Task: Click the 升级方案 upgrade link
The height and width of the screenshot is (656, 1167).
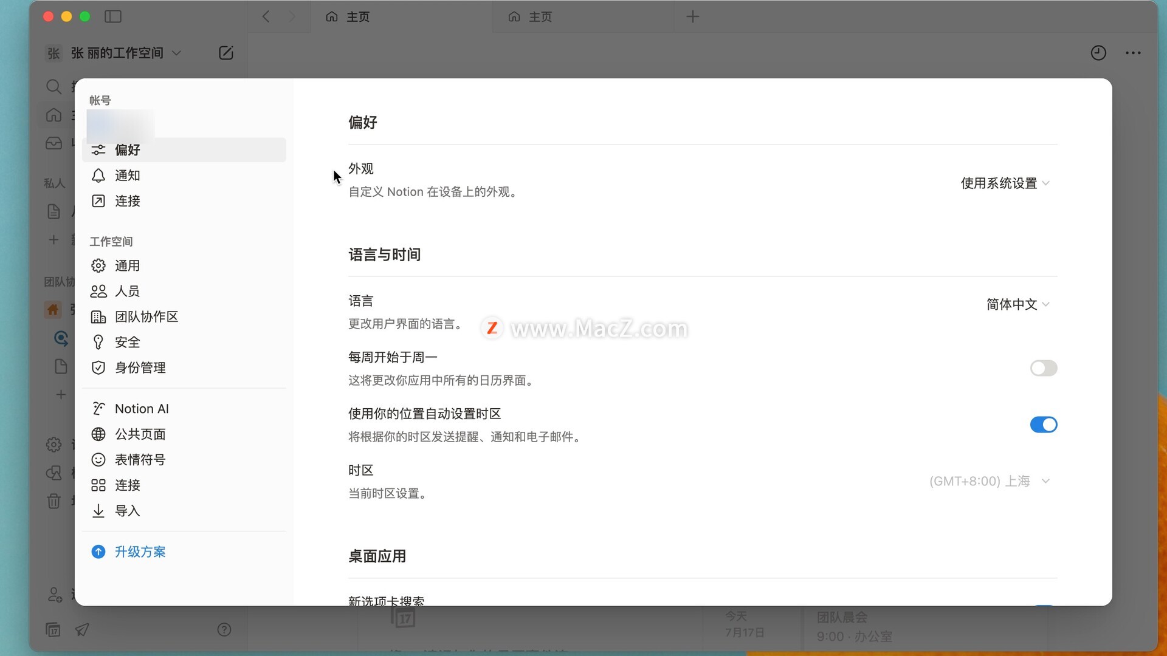Action: [x=140, y=552]
